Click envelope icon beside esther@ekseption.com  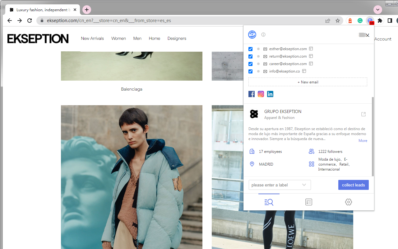coord(265,49)
